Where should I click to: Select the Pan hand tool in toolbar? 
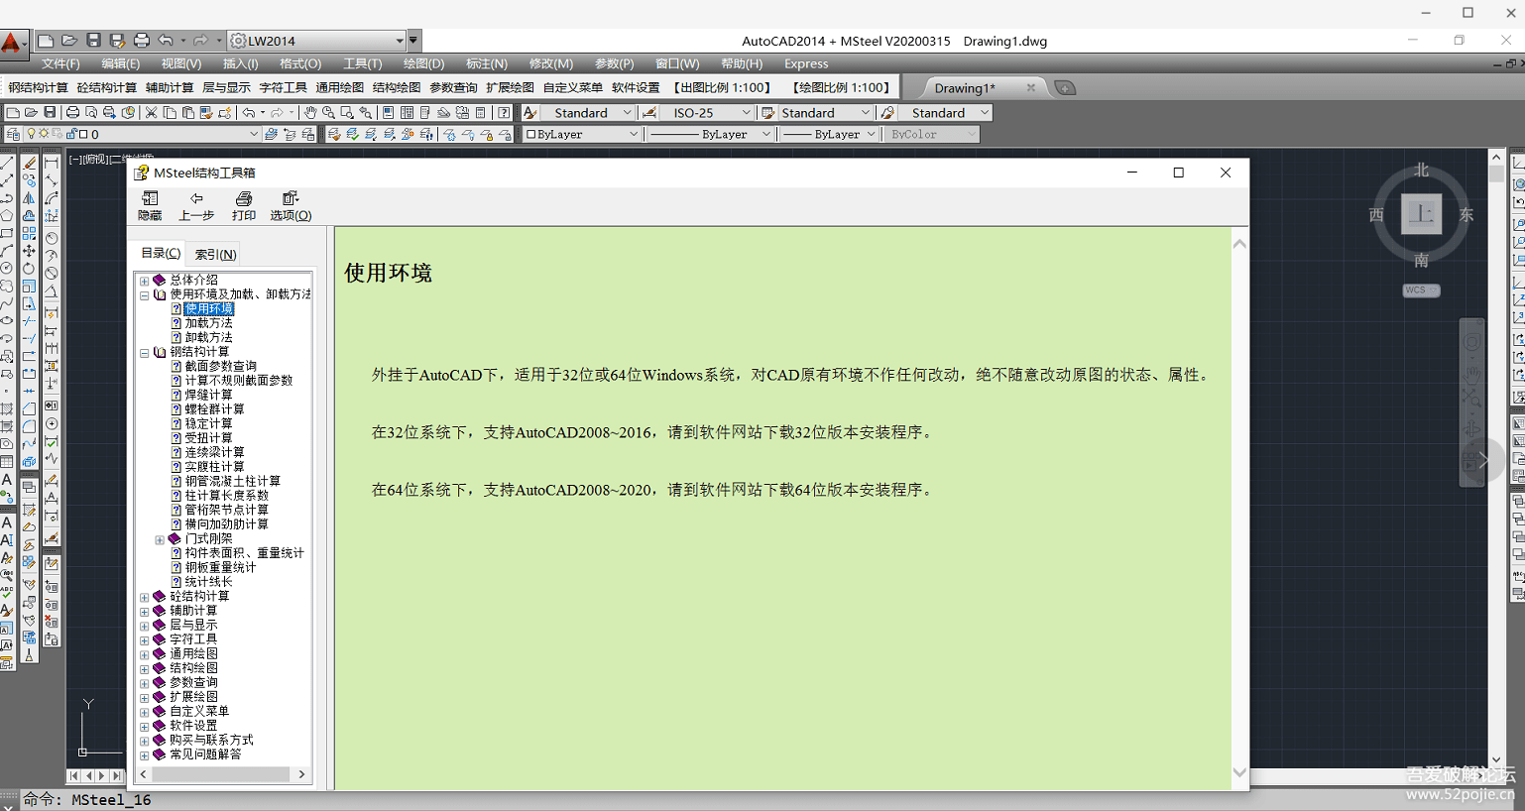(x=310, y=113)
